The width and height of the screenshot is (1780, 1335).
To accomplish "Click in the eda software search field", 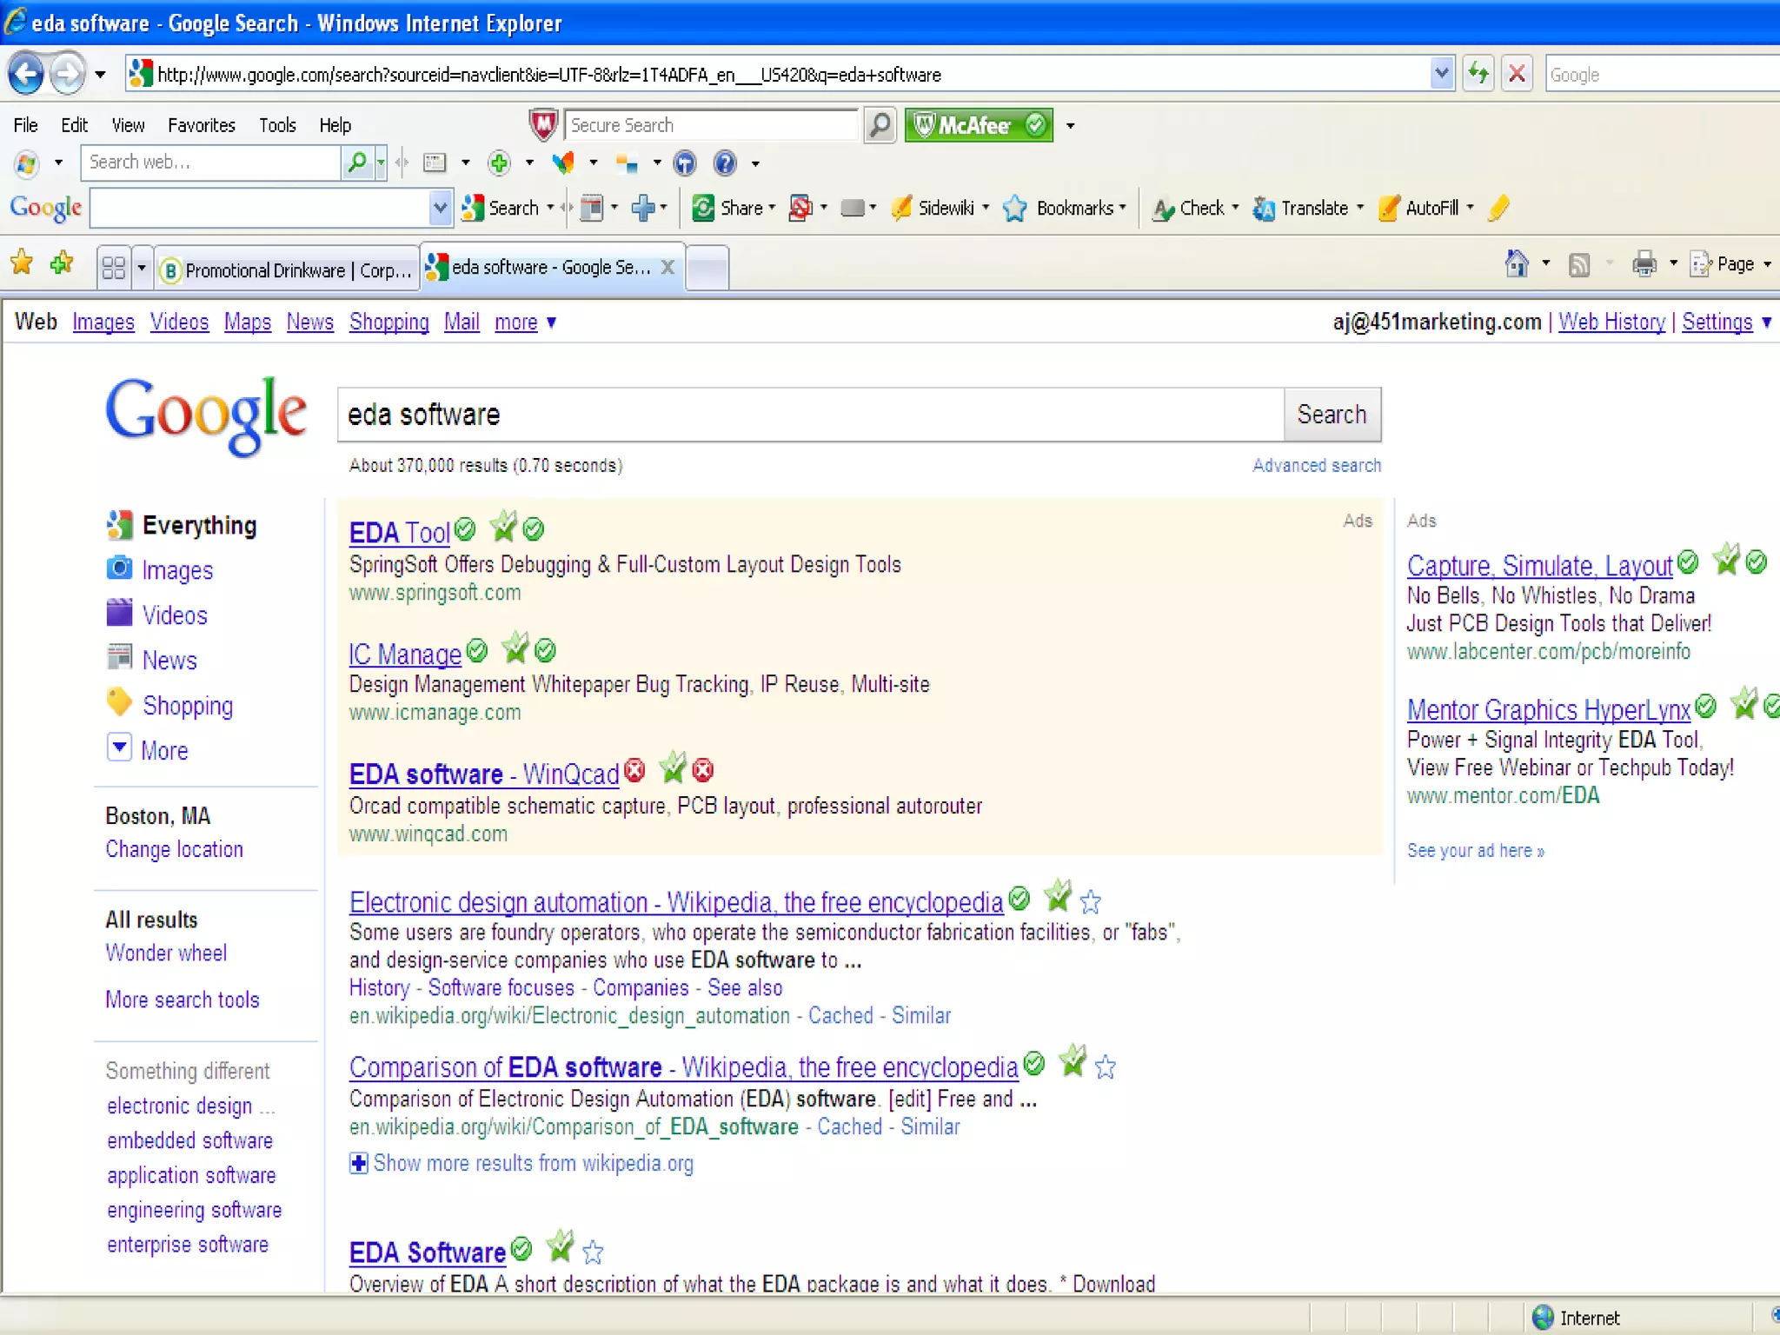I will [x=808, y=415].
